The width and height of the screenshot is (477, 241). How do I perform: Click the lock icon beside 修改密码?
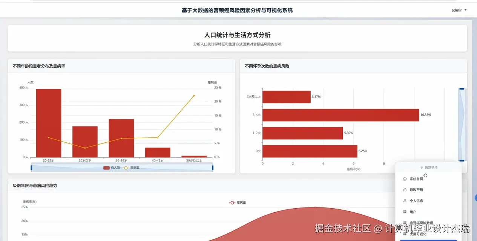(x=405, y=190)
